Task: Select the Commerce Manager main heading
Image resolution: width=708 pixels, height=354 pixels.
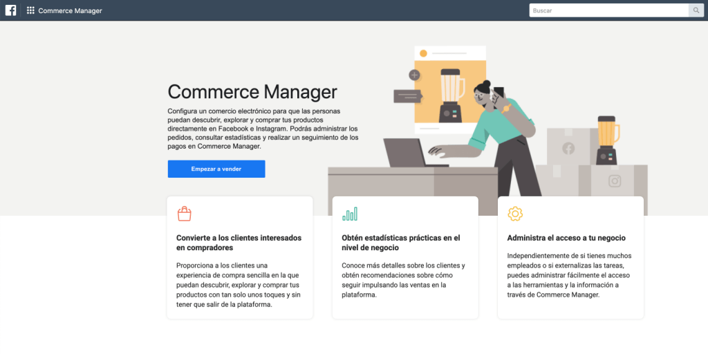Action: tap(252, 92)
